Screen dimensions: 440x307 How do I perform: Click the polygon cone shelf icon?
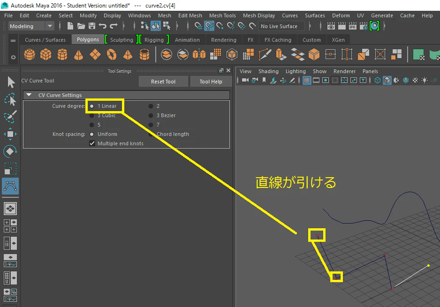pyautogui.click(x=79, y=54)
